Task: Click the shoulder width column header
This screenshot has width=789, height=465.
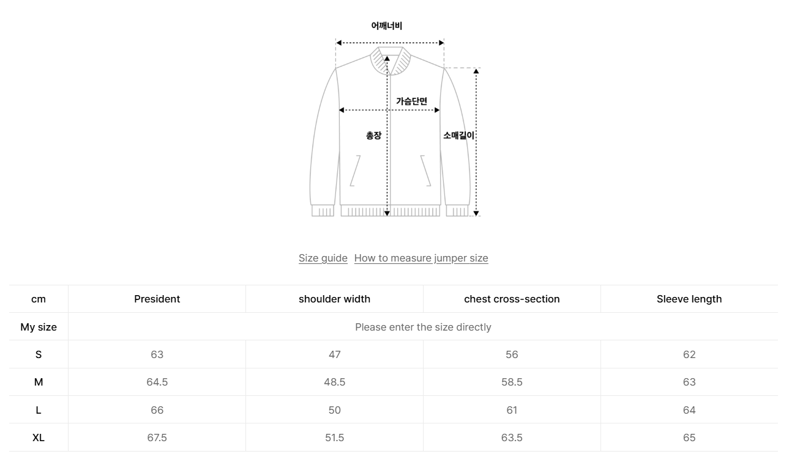Action: [334, 299]
